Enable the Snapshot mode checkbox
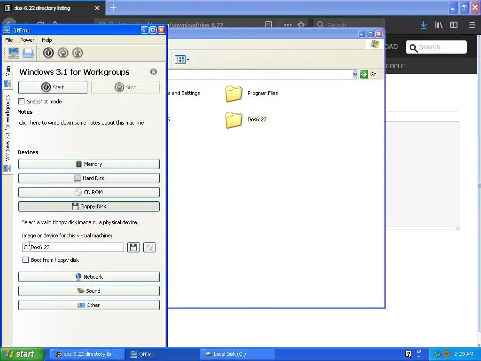The image size is (481, 361). pyautogui.click(x=22, y=102)
